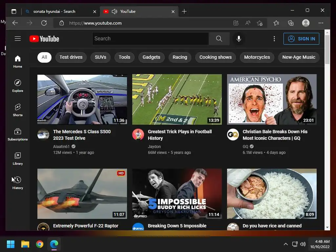This screenshot has width=336, height=252.
Task: Activate Read aloud icon
Action: [248, 23]
